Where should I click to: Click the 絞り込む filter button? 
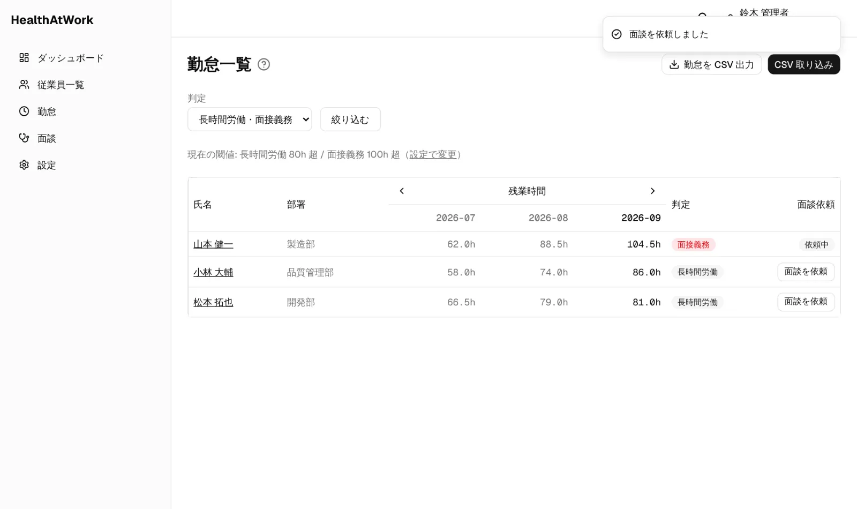coord(350,119)
